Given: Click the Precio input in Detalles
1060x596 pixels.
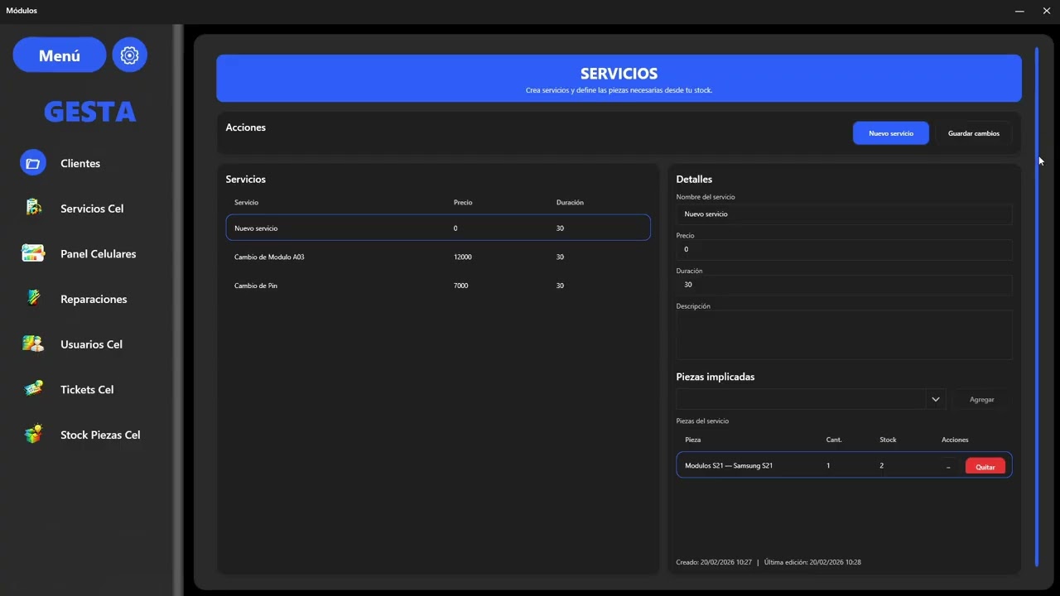Looking at the screenshot, I should [x=844, y=249].
